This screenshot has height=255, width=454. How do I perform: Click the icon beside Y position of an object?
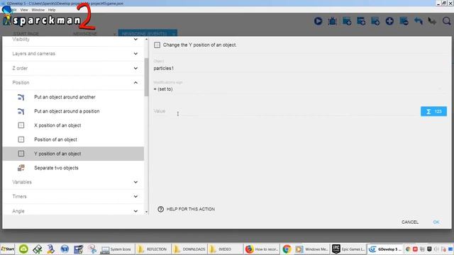[x=21, y=154]
